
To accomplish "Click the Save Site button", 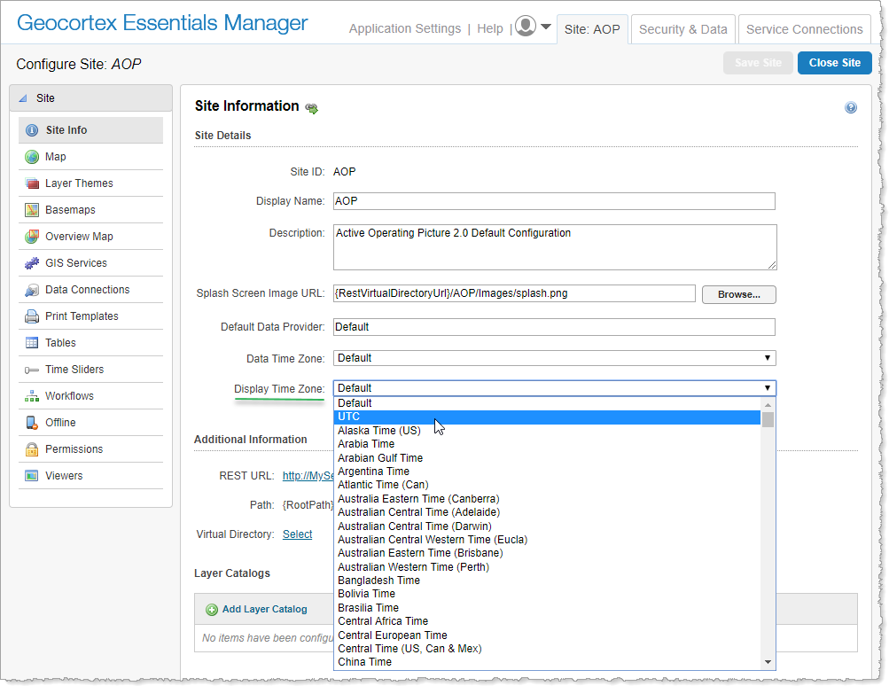I will click(758, 63).
